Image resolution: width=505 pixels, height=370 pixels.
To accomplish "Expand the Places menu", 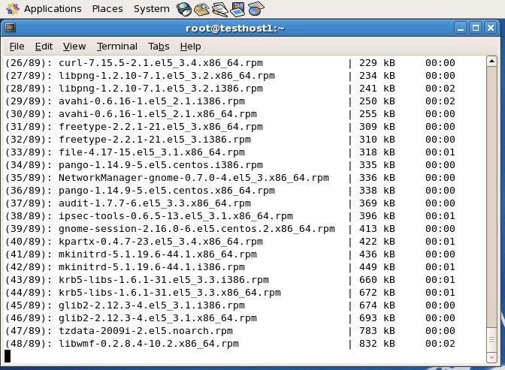I will 107,9.
